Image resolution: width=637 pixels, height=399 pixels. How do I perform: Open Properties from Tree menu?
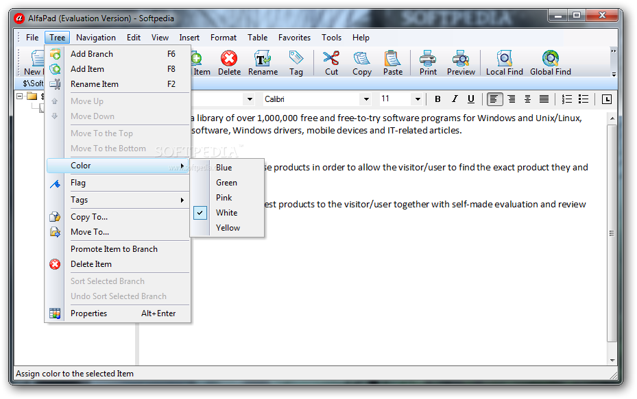(118, 313)
